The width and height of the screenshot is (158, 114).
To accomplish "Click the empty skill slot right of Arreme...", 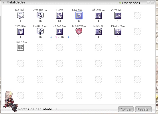I will [x=137, y=15].
